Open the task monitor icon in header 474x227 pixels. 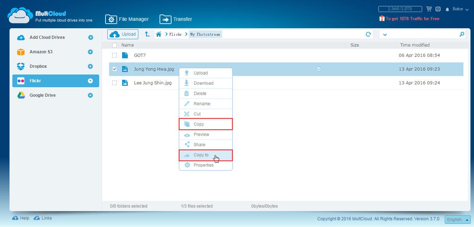438,9
